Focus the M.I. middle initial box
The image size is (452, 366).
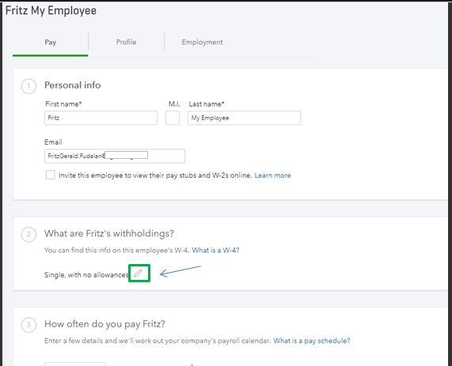pyautogui.click(x=173, y=118)
